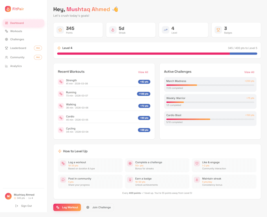Image resolution: width=267 pixels, height=217 pixels.
Task: Open the March Madness challenge card
Action: (x=210, y=84)
